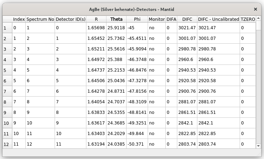Click the Monitor column header

156,19
